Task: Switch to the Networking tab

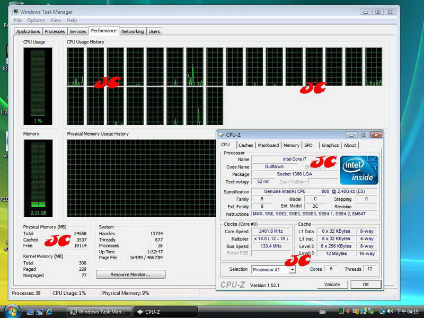Action: pyautogui.click(x=132, y=32)
